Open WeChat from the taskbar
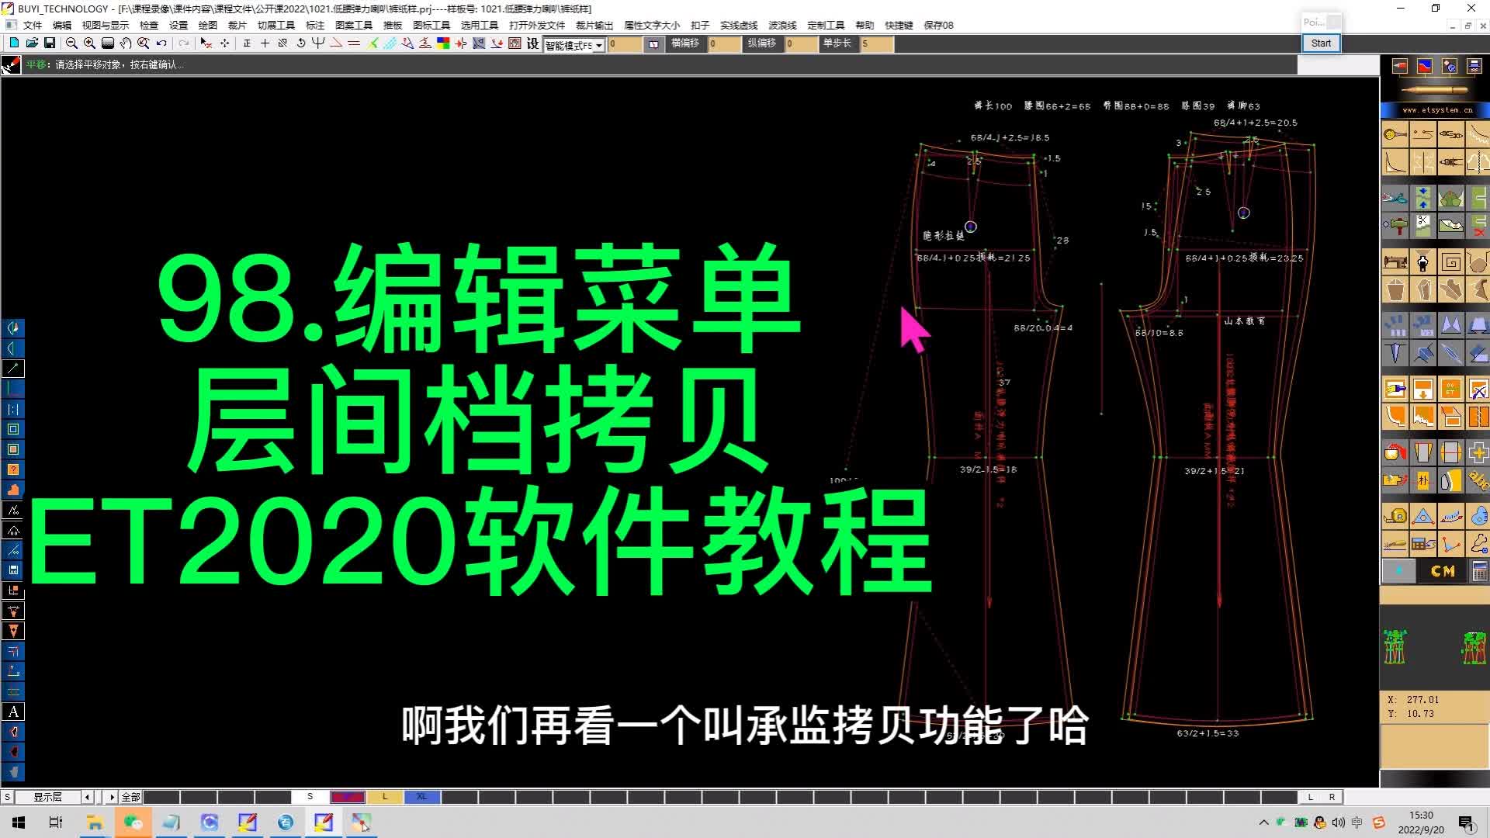Screen dimensions: 1490x838 (133, 822)
